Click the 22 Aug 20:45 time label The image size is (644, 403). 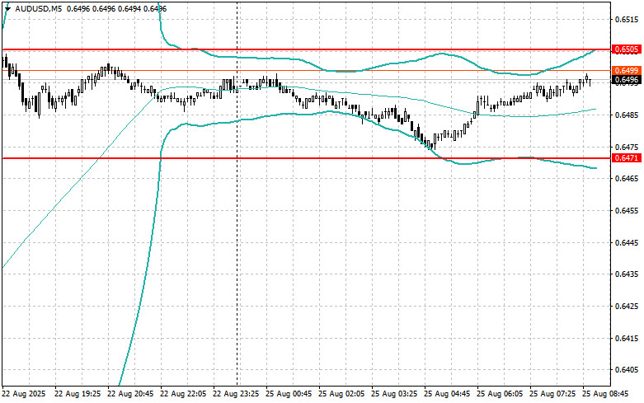coord(130,394)
